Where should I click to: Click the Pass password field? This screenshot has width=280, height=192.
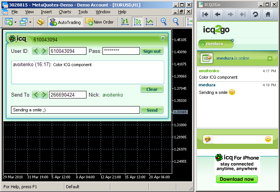pos(121,51)
